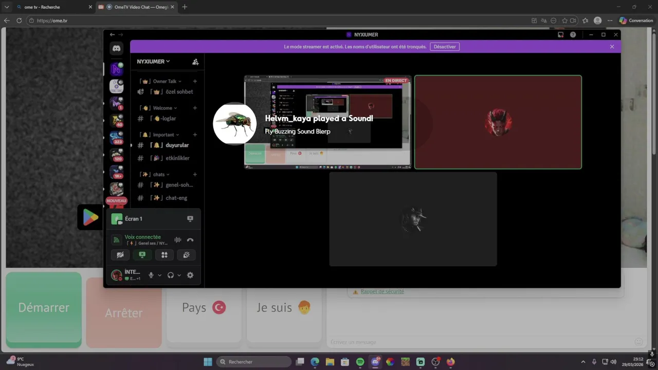Dismiss the streamer mode purple banner
The width and height of the screenshot is (658, 370).
[612, 46]
